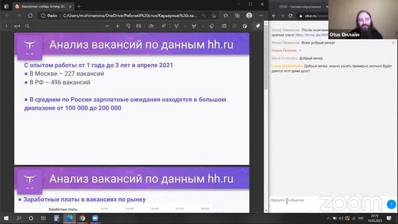The height and width of the screenshot is (224, 398).
Task: Add page to favorites star icon
Action: click(x=214, y=16)
